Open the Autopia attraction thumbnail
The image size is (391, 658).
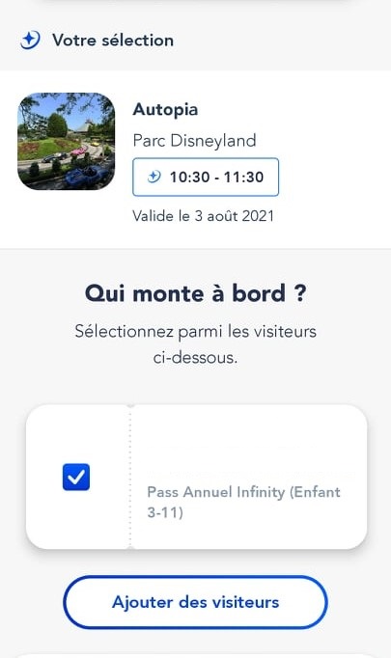(67, 142)
